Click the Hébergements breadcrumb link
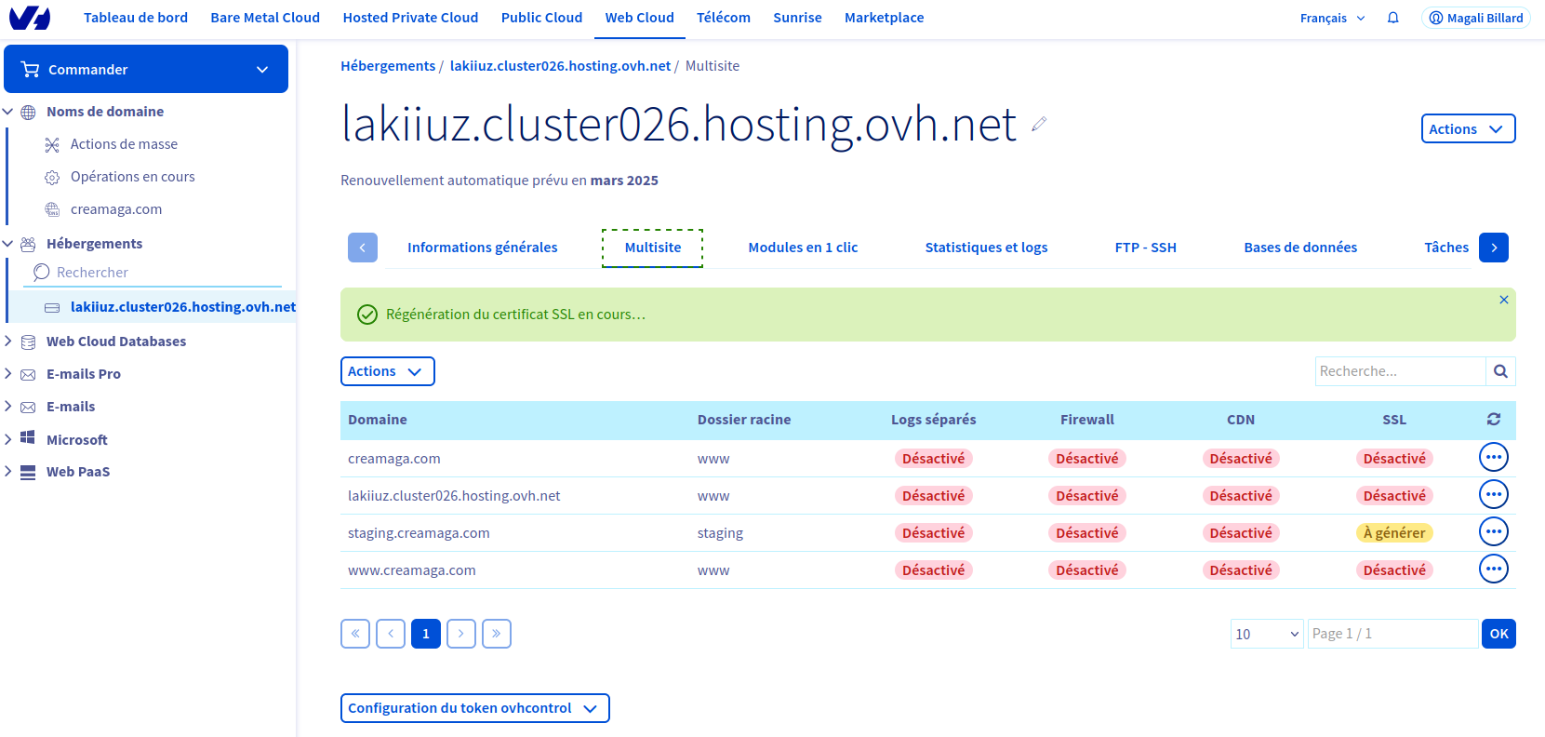Image resolution: width=1545 pixels, height=737 pixels. click(x=388, y=66)
